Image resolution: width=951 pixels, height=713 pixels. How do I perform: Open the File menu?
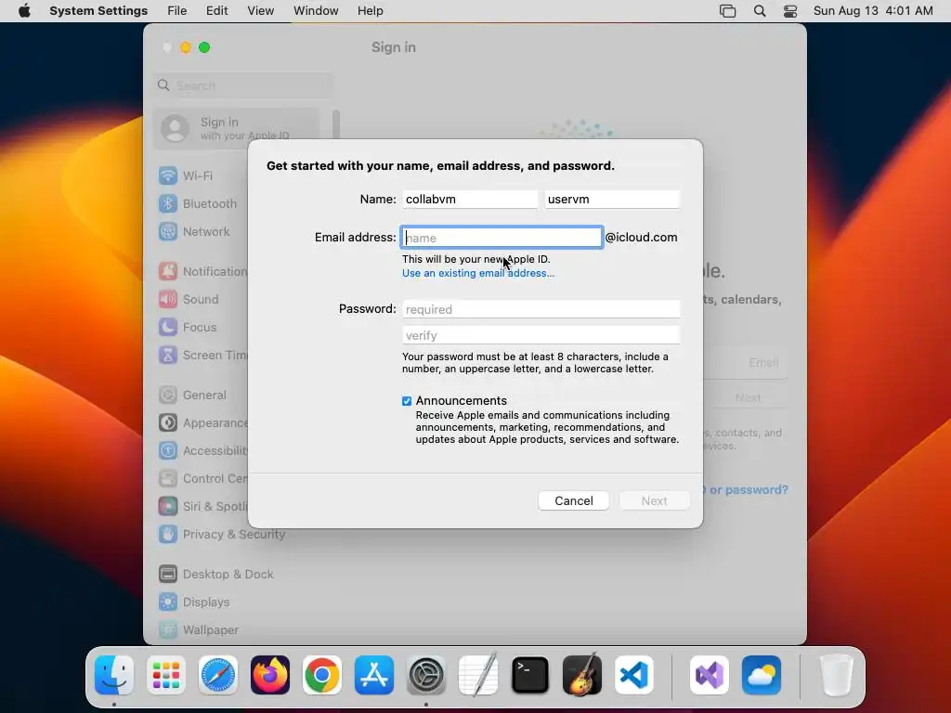[177, 11]
